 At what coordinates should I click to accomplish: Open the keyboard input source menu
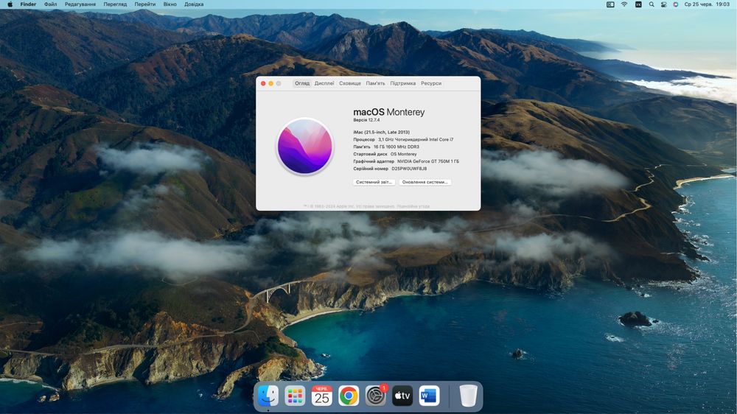coord(638,4)
